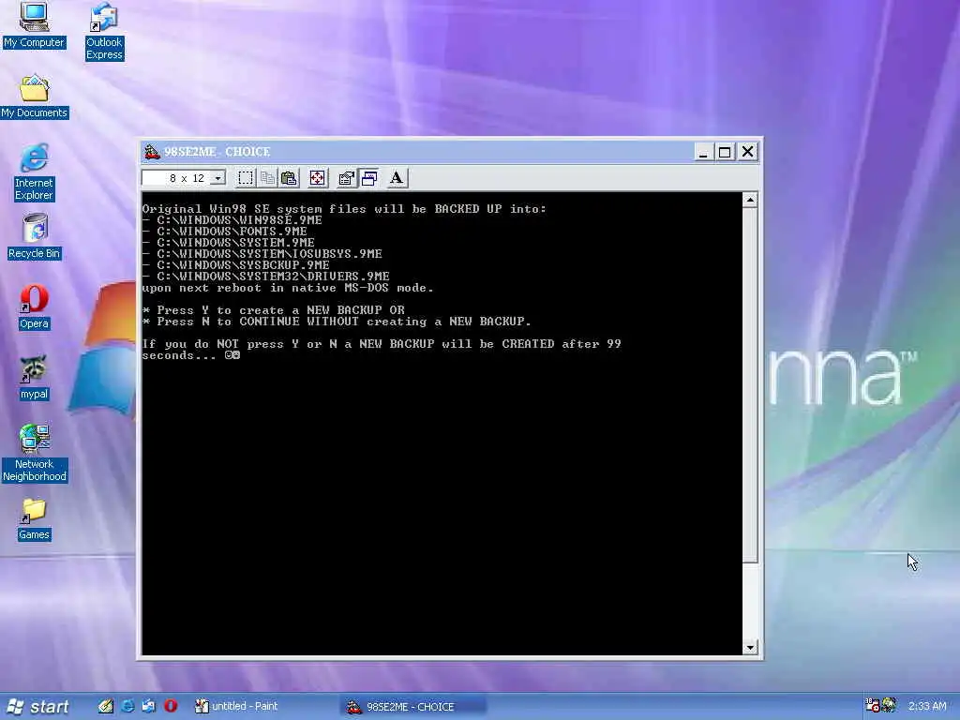This screenshot has height=720, width=960.
Task: Select the My Computer desktop icon
Action: click(34, 24)
